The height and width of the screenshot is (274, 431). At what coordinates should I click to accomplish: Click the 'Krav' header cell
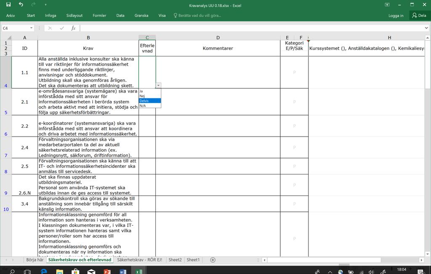88,48
